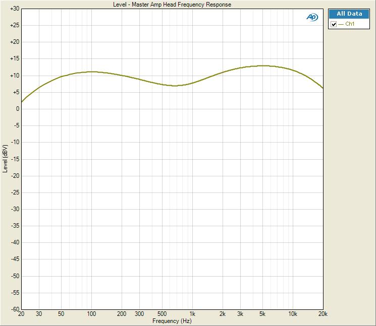Click the -60 level axis tick label
This screenshot has height=326, width=376.
(15, 309)
